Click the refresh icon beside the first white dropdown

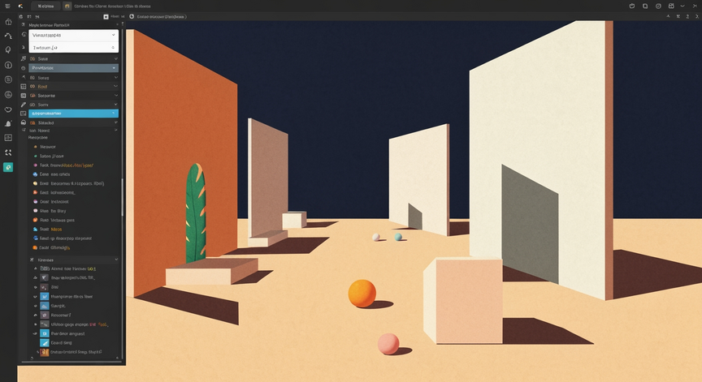point(24,35)
